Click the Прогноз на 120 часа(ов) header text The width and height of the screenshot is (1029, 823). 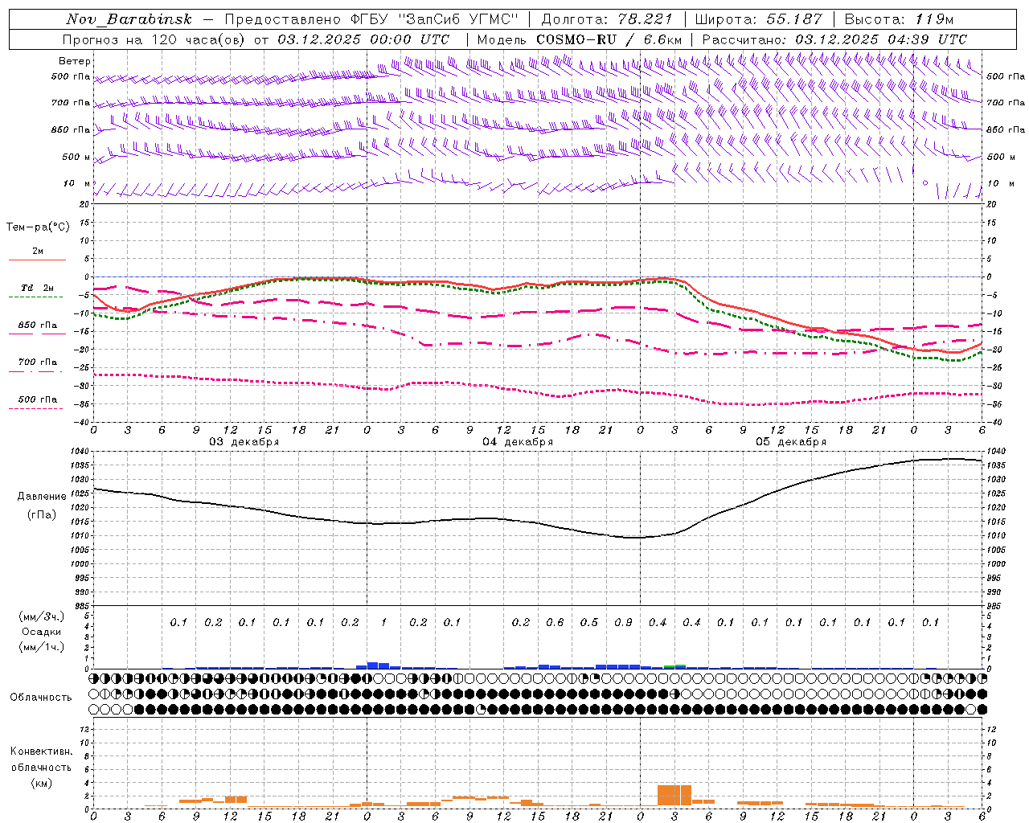pyautogui.click(x=155, y=39)
